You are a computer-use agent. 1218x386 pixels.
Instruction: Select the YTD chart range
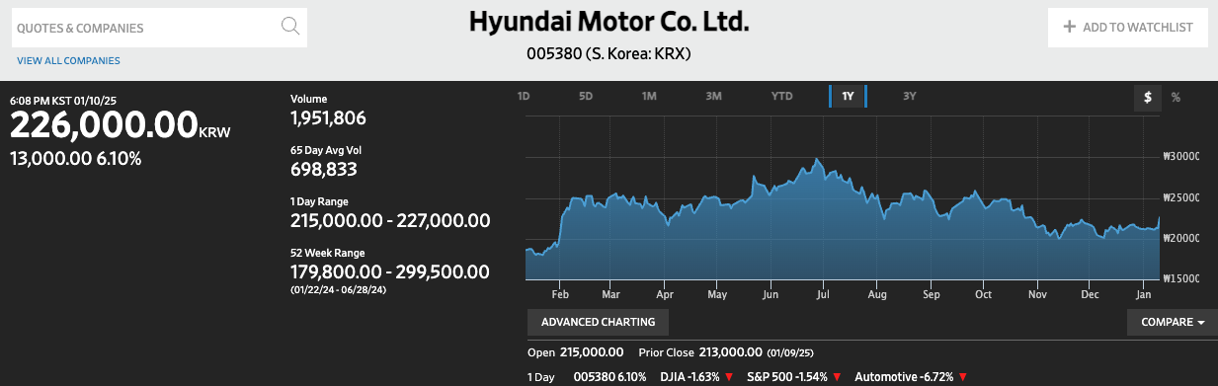[782, 97]
